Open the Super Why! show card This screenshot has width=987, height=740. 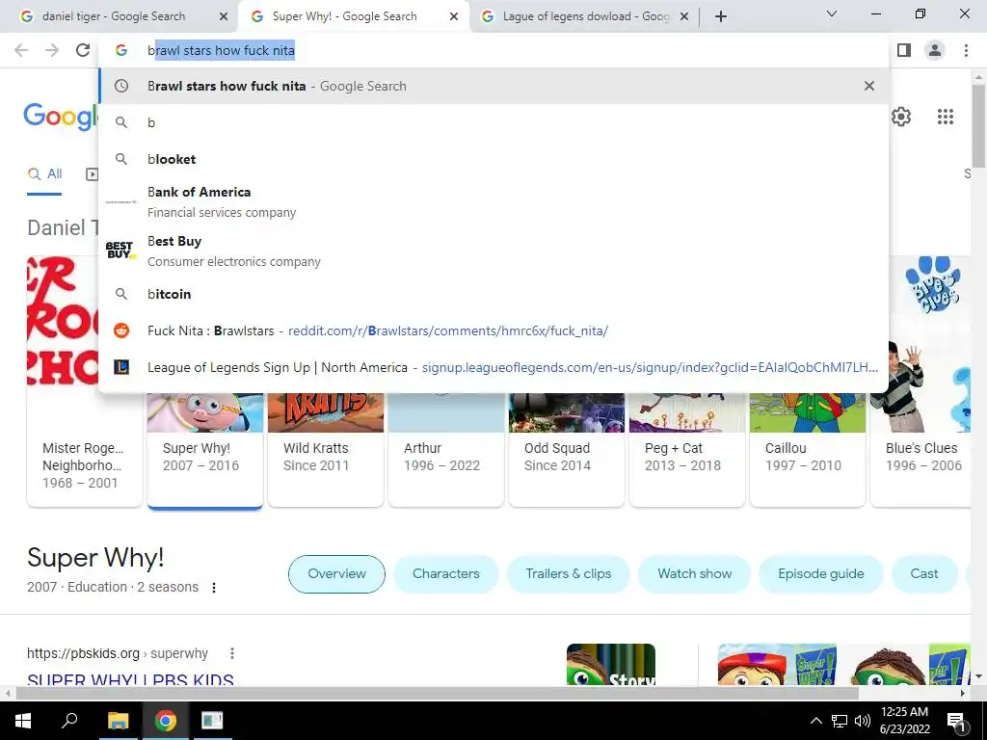205,450
